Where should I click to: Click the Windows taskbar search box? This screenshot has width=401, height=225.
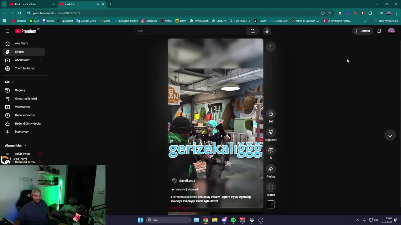click(169, 220)
